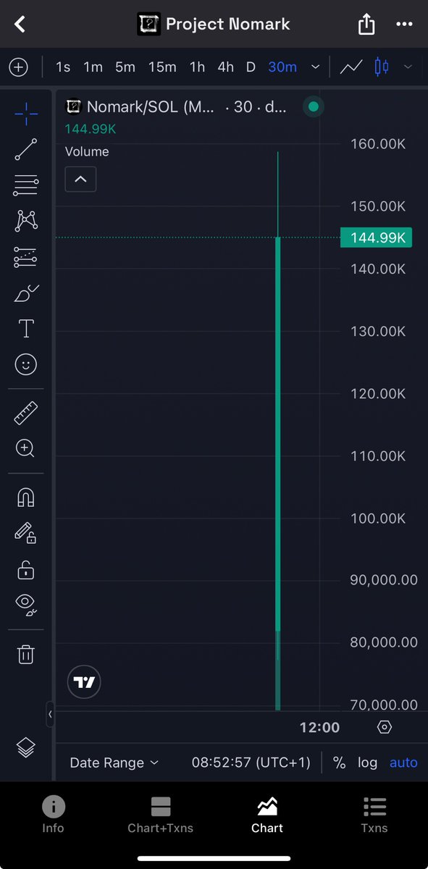Toggle magnet mode on
This screenshot has width=428, height=869.
[26, 498]
